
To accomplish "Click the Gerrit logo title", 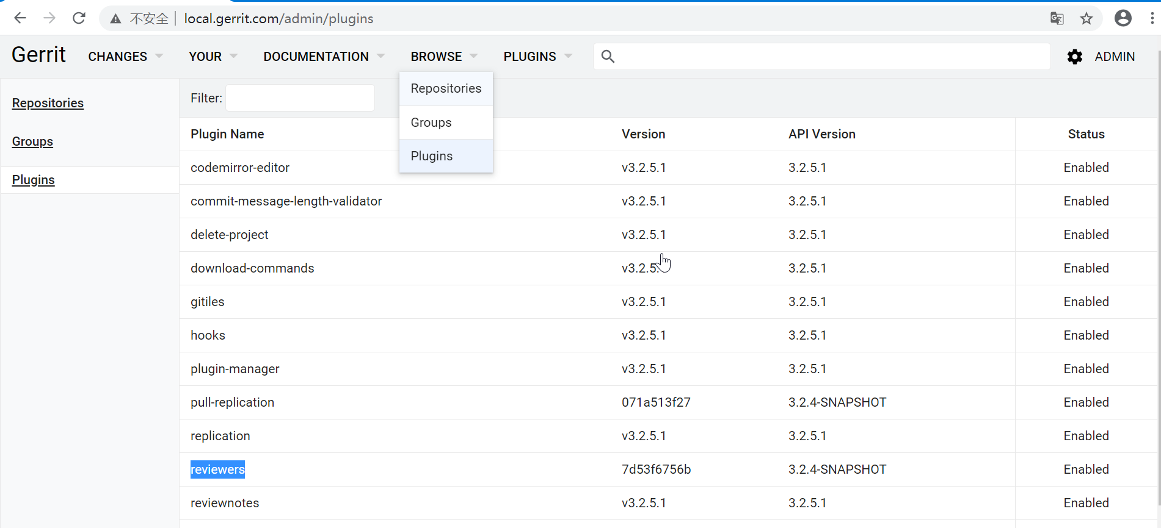I will (38, 55).
